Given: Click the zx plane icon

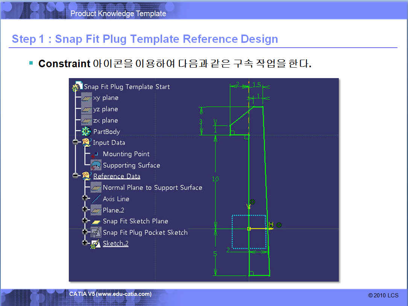Looking at the screenshot, I should coord(86,121).
